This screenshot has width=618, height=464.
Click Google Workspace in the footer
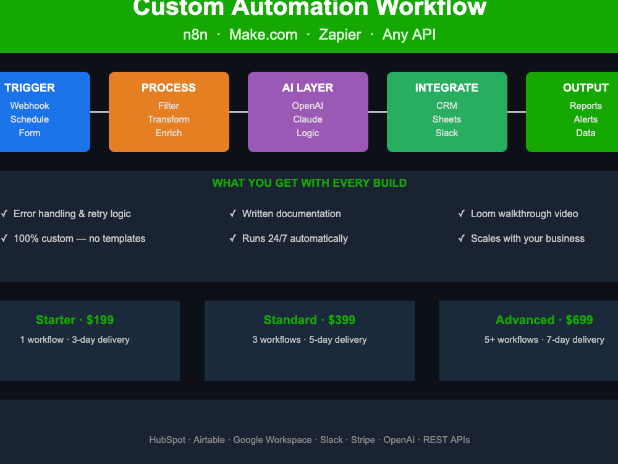tap(273, 440)
